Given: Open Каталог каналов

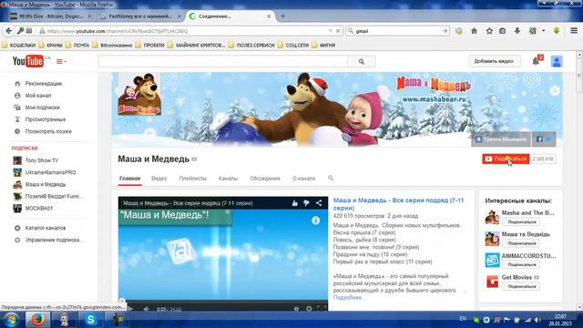Looking at the screenshot, I should [x=46, y=228].
